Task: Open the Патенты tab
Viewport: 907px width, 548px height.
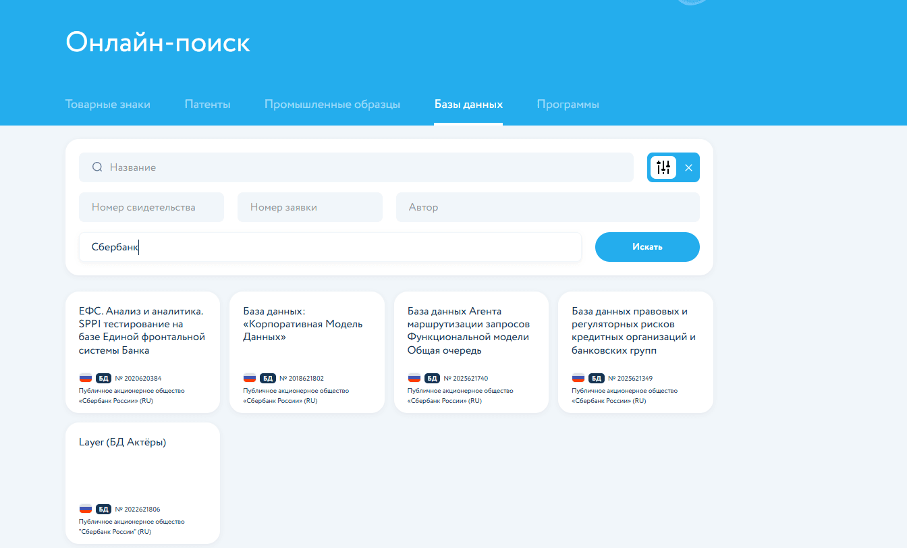Action: point(207,105)
